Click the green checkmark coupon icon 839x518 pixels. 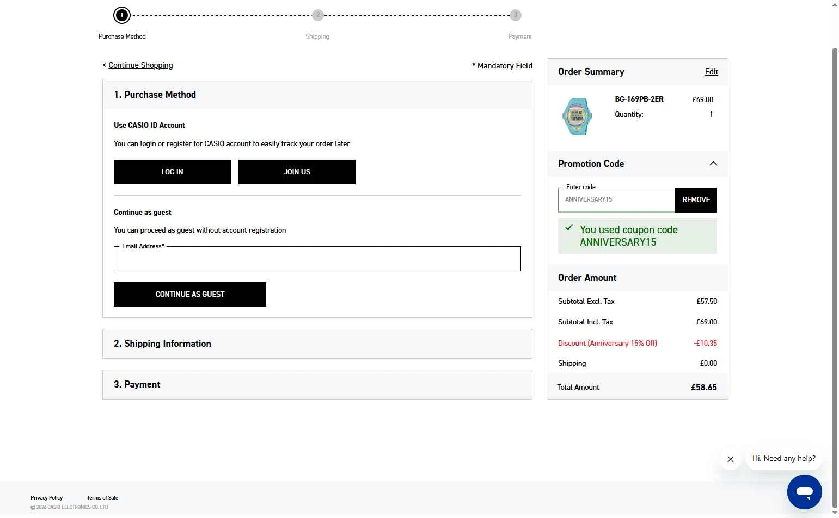tap(569, 228)
